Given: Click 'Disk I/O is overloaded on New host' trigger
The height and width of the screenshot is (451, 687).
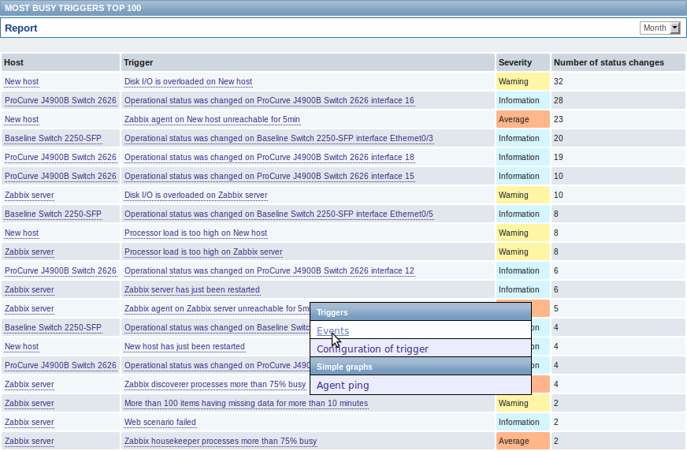Looking at the screenshot, I should tap(188, 82).
